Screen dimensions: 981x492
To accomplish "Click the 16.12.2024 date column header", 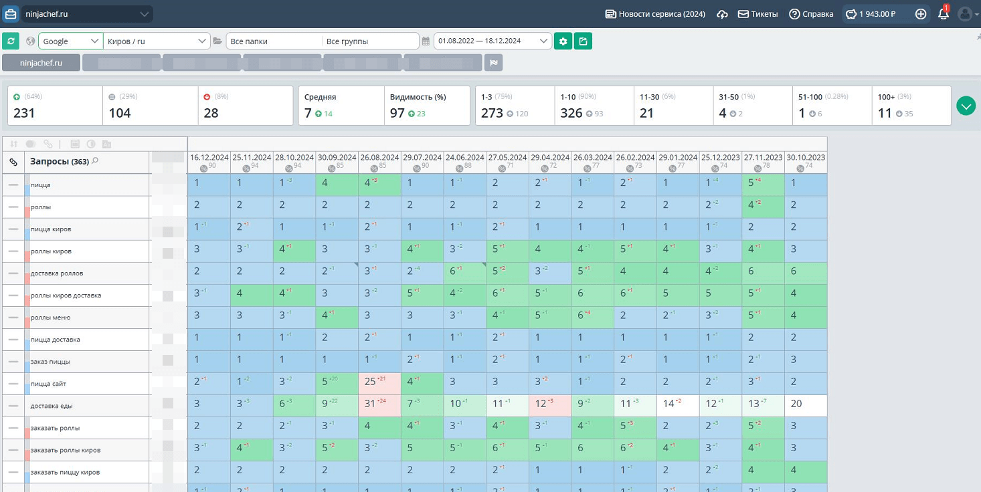I will pyautogui.click(x=209, y=158).
